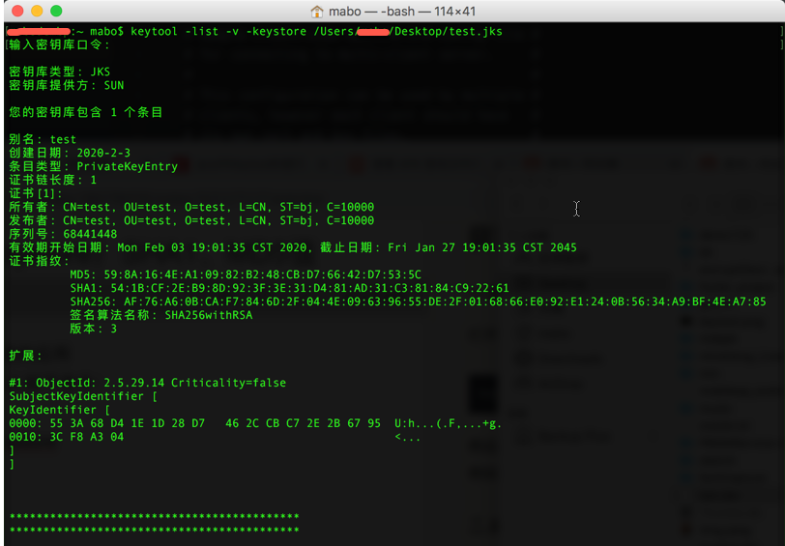
Task: Click the '发布者' issuer line
Action: [191, 220]
